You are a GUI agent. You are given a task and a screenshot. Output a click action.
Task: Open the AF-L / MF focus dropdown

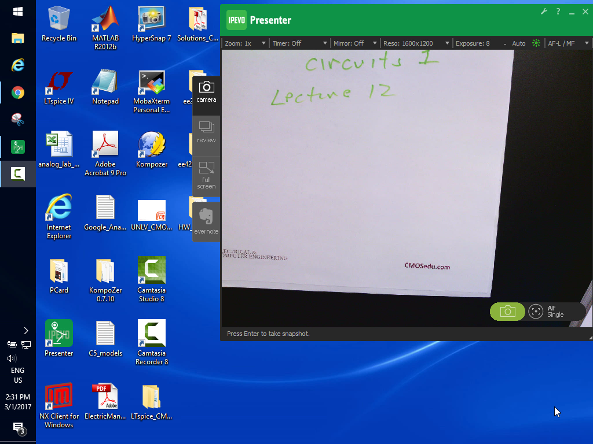pos(568,43)
